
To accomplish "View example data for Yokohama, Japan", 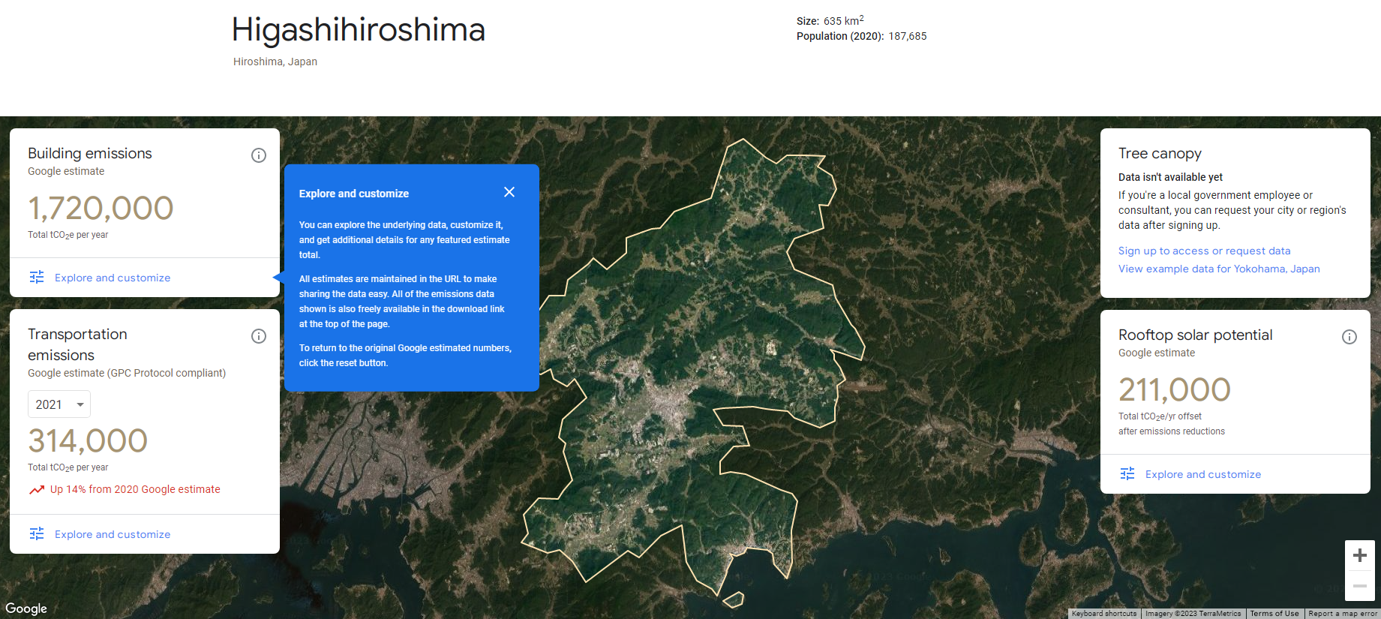I will 1219,269.
